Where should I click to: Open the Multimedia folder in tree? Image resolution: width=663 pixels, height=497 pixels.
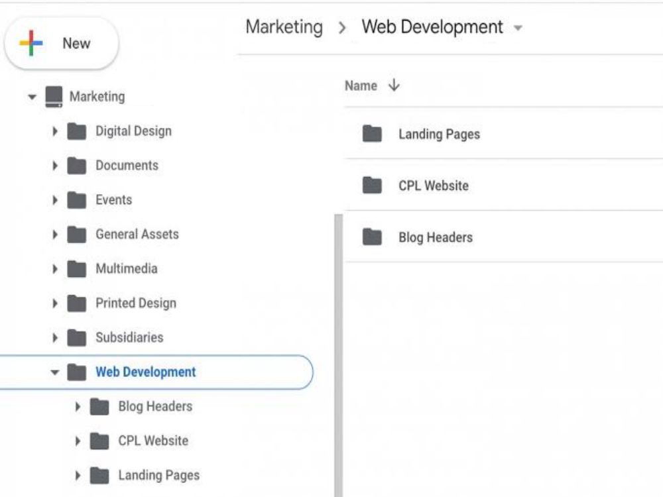(127, 269)
